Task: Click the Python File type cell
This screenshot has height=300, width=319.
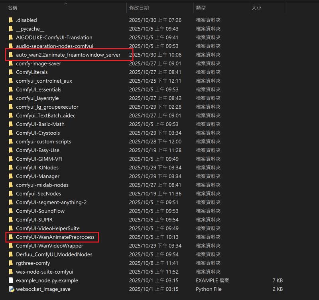Action: 209,289
